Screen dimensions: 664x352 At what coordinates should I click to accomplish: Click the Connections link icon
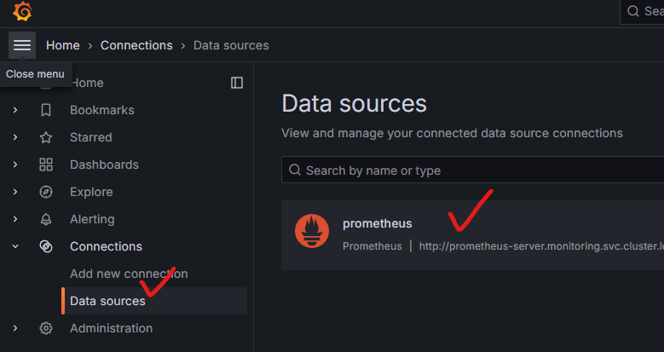pyautogui.click(x=46, y=246)
